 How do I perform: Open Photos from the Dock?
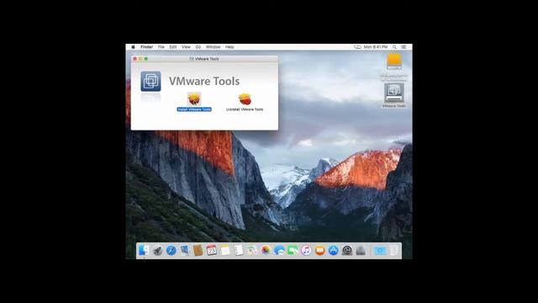click(x=266, y=251)
